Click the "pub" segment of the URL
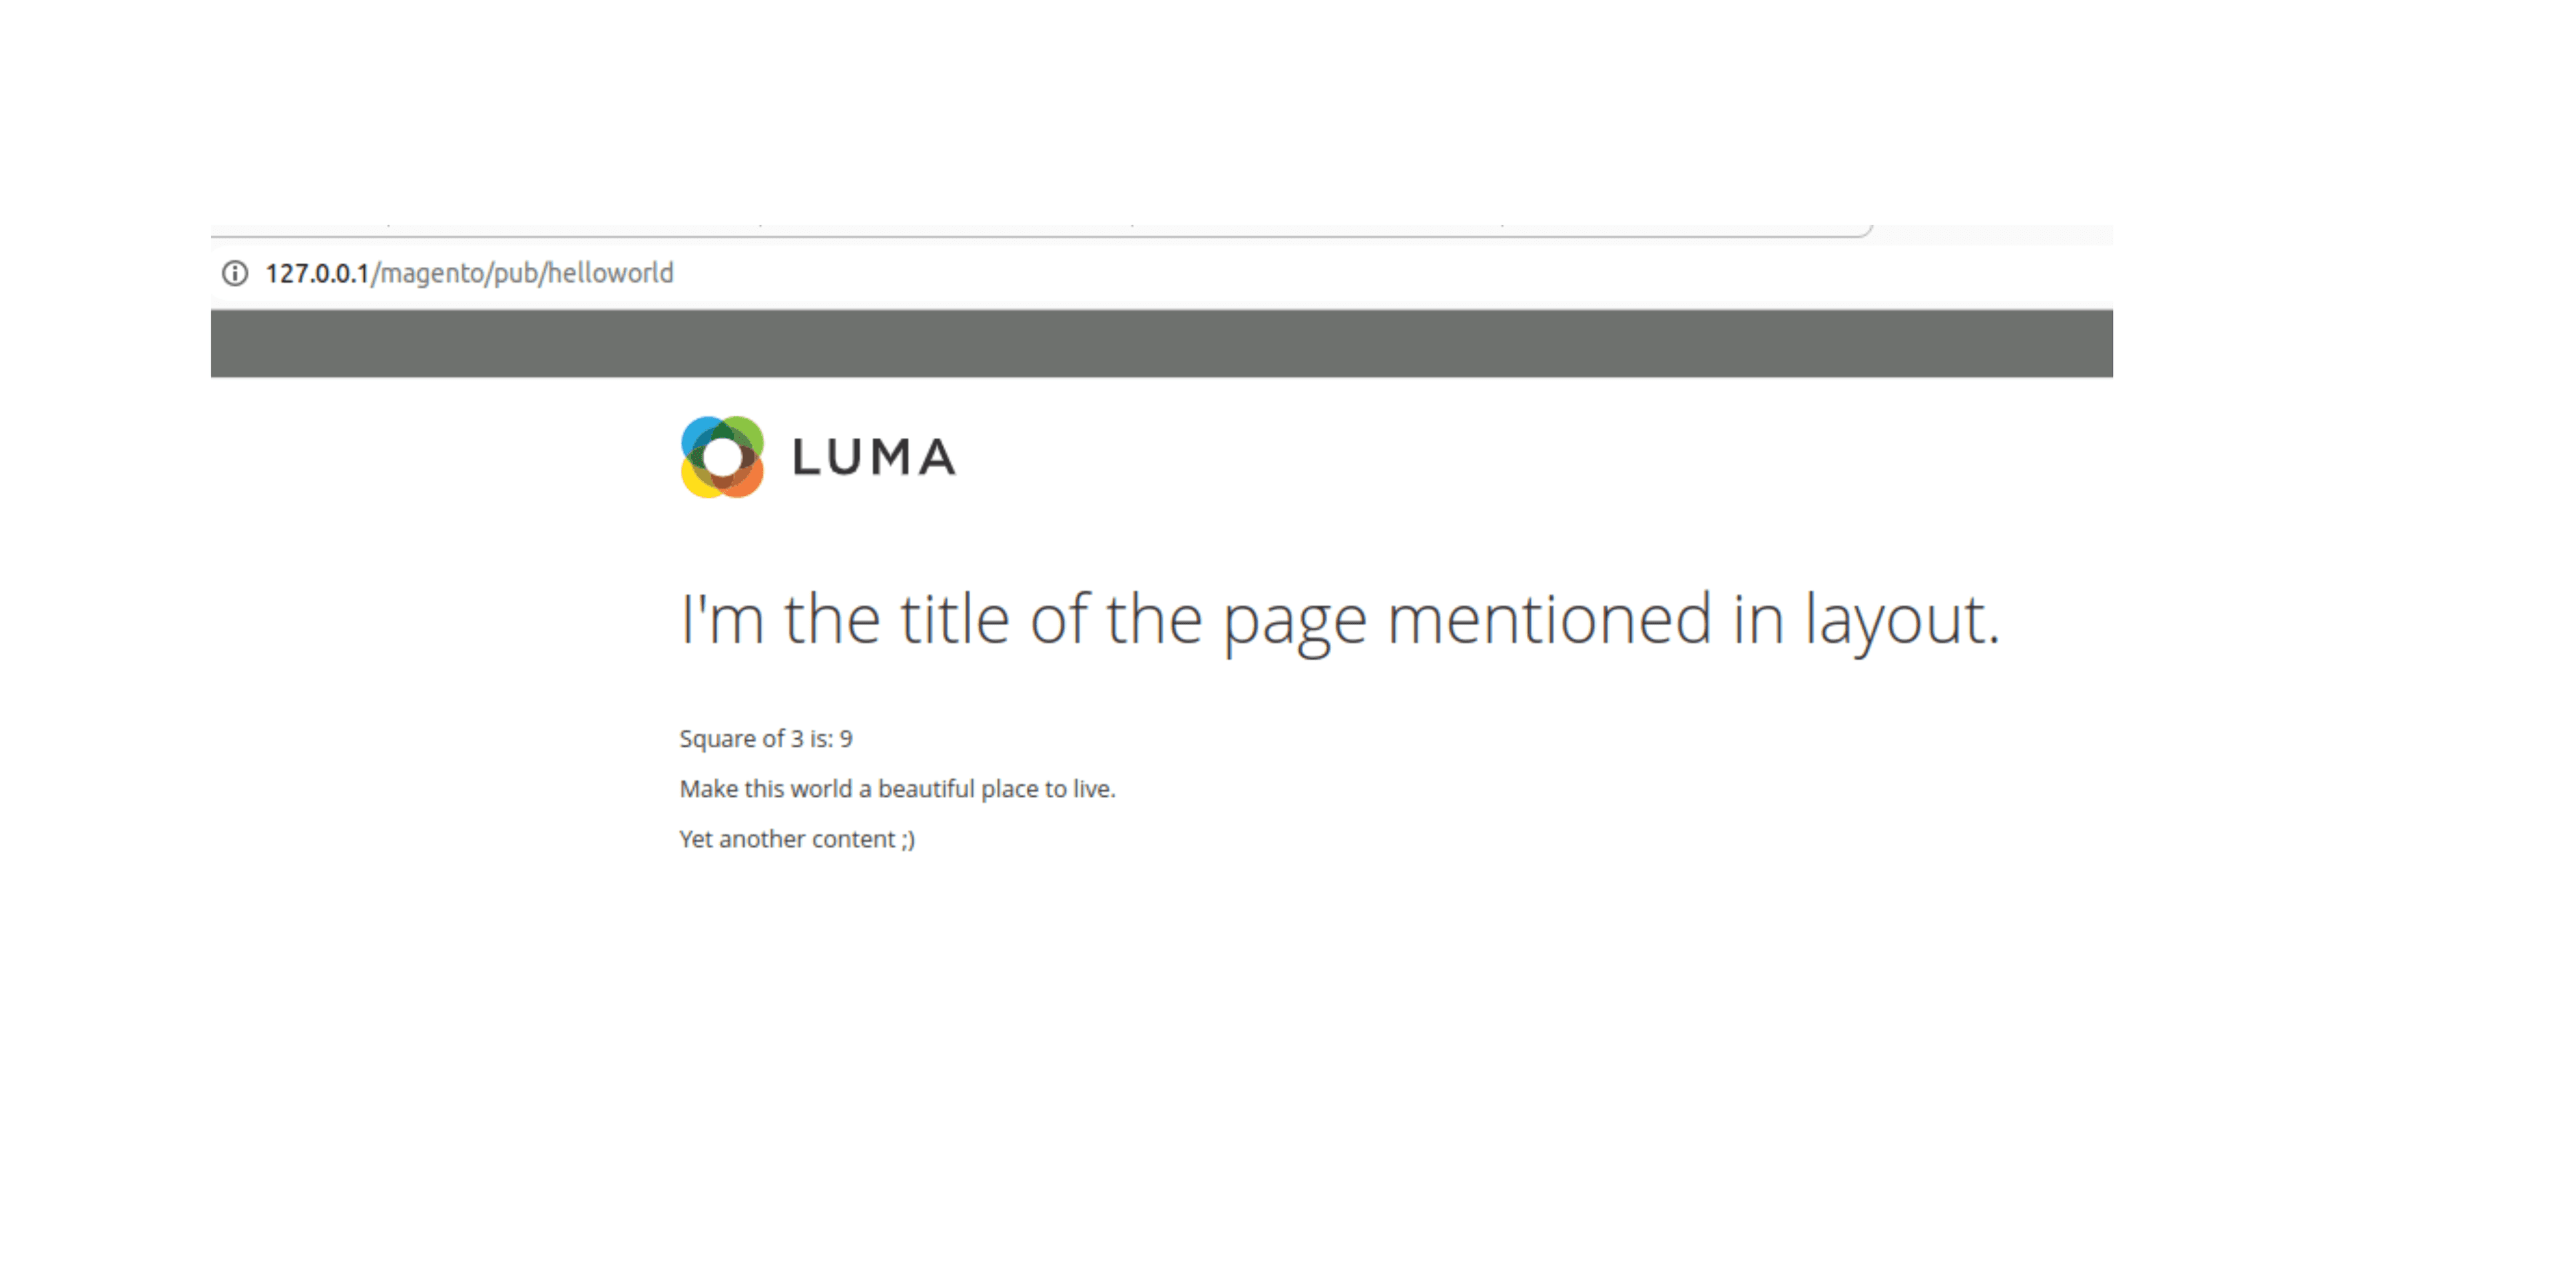2557x1278 pixels. click(x=515, y=273)
